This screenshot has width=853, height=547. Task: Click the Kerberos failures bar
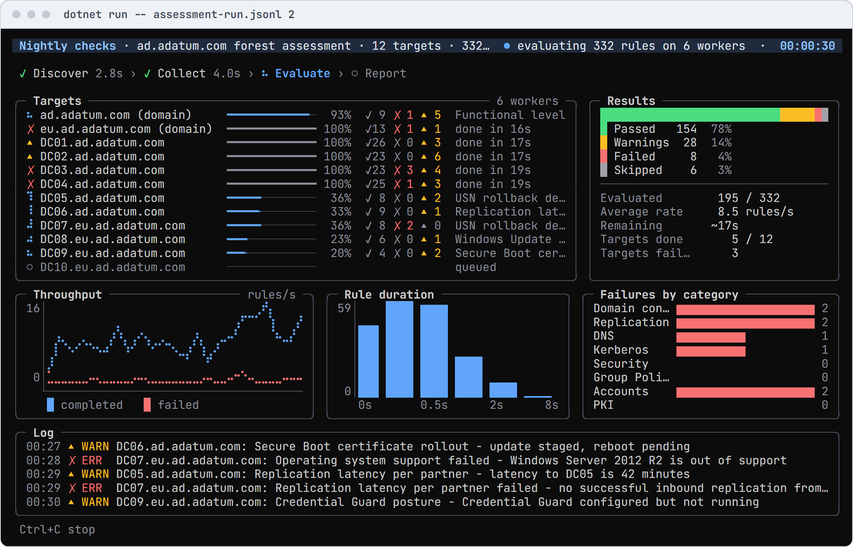(x=711, y=351)
